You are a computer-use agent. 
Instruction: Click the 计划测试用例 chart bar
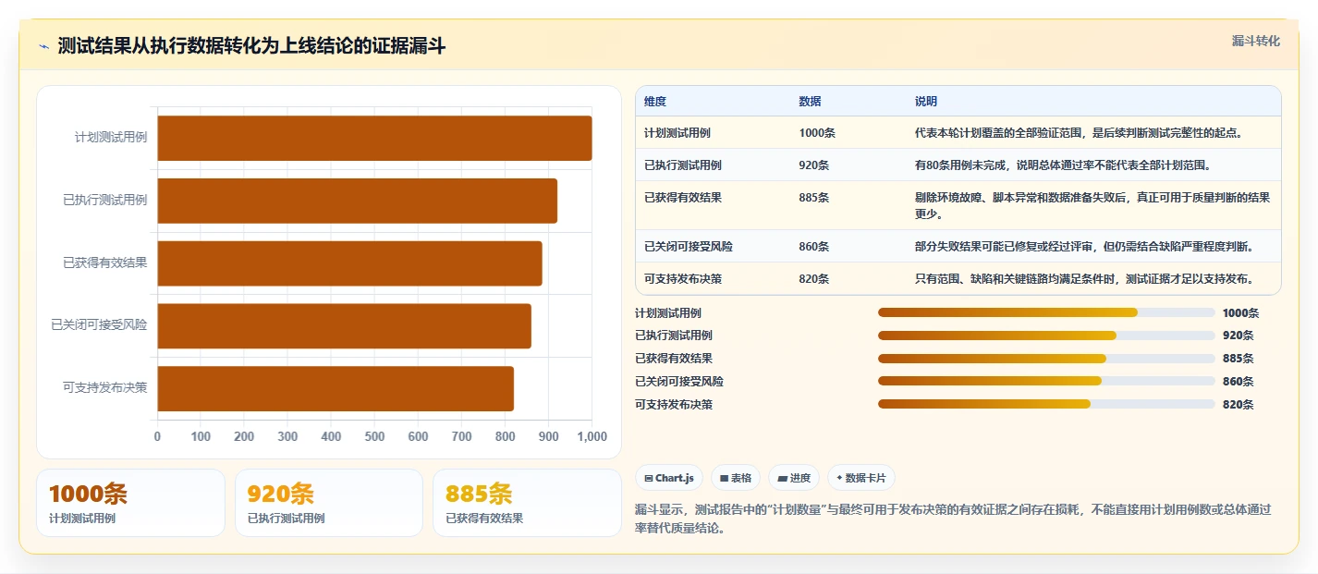point(374,138)
